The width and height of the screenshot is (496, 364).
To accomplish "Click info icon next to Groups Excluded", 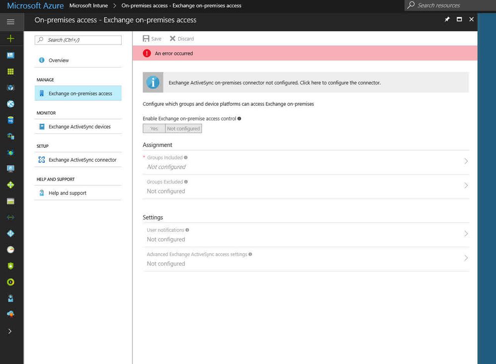I will click(x=186, y=182).
